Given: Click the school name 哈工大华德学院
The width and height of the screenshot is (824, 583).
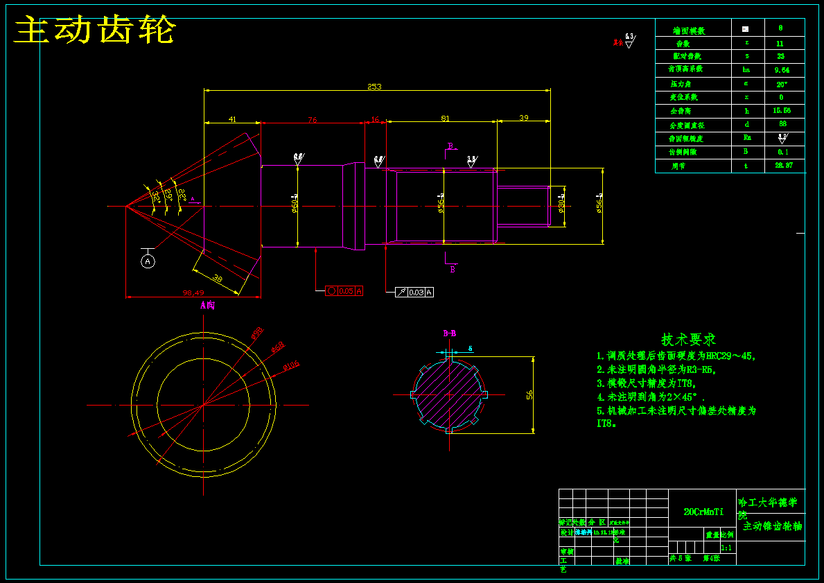Looking at the screenshot, I should [x=768, y=508].
